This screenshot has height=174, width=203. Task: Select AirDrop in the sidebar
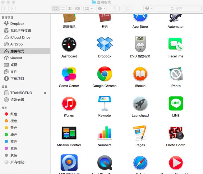25,44
